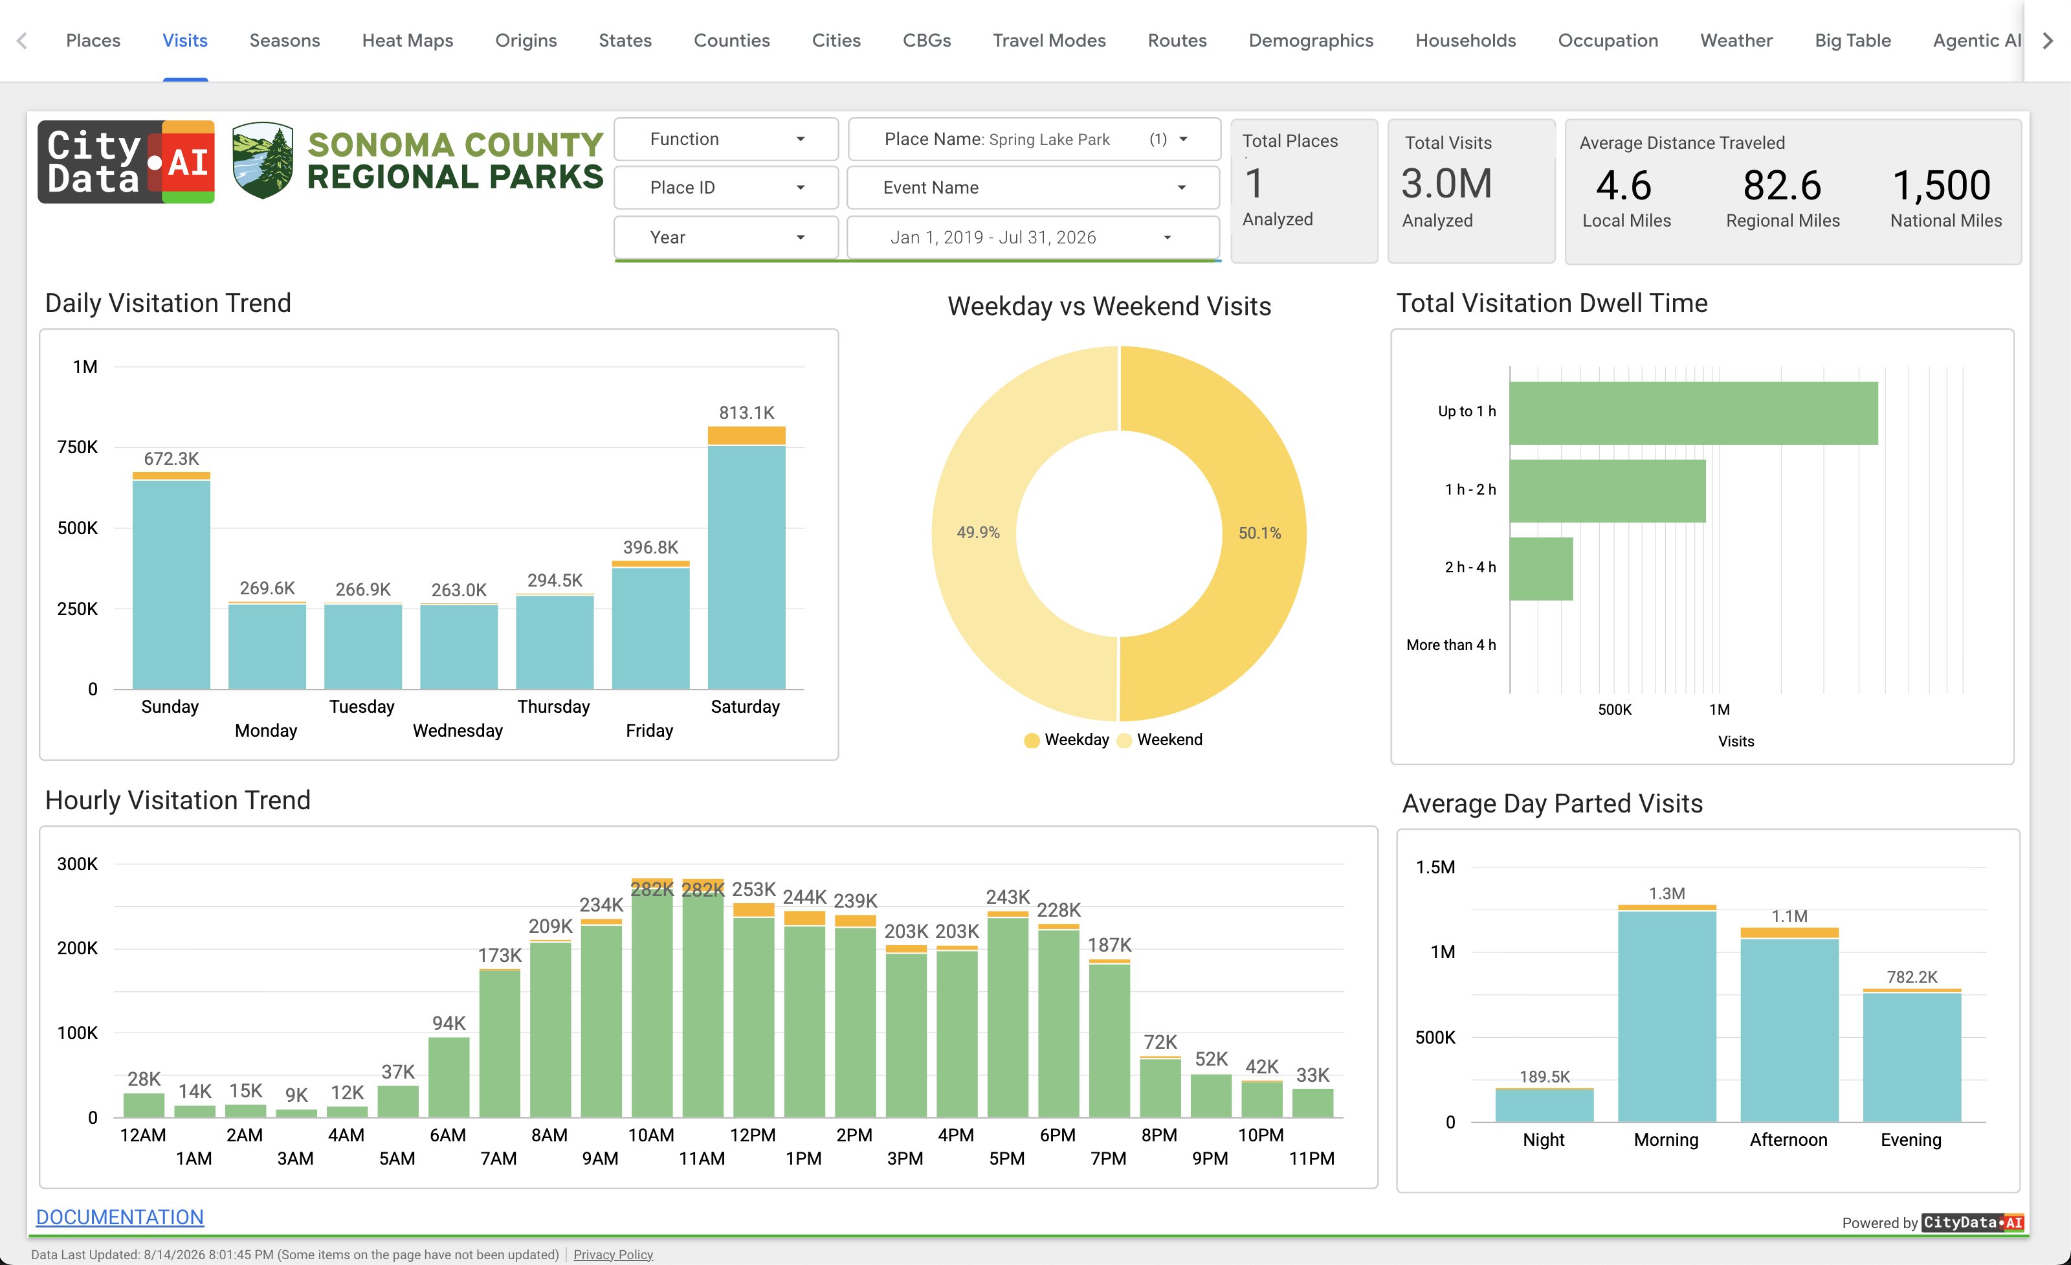Click the Morning 1.3M bar
The image size is (2071, 1265).
tap(1667, 1014)
